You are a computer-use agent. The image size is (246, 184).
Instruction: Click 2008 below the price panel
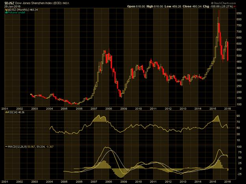[108, 109]
